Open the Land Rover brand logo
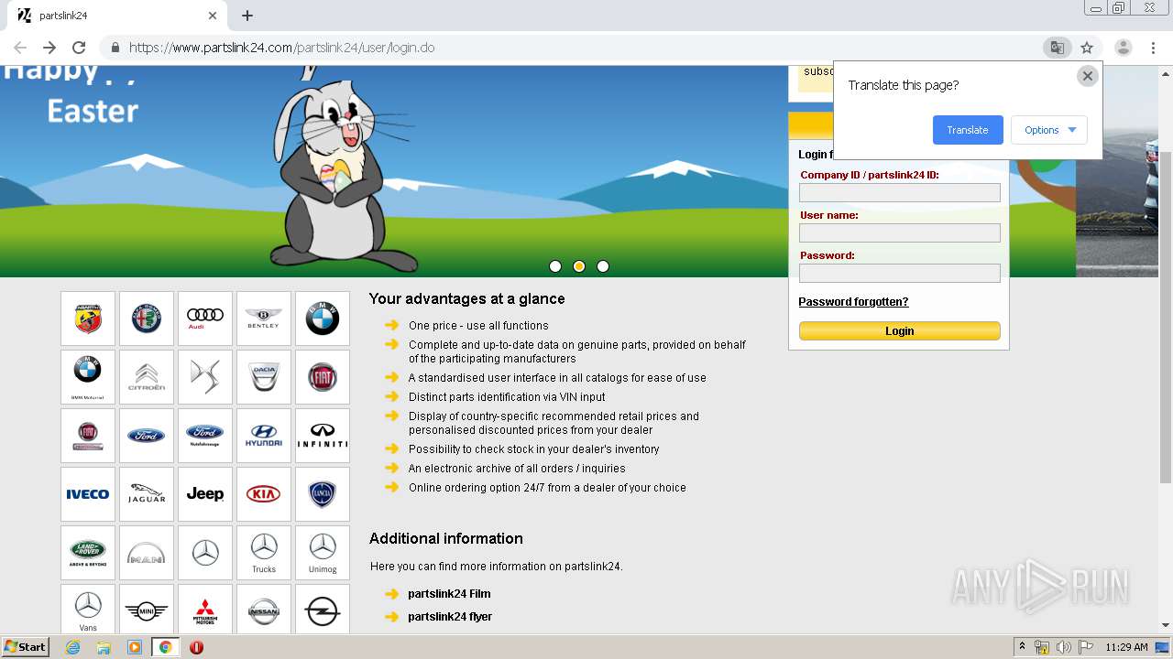Viewport: 1173px width, 659px height. pyautogui.click(x=88, y=553)
